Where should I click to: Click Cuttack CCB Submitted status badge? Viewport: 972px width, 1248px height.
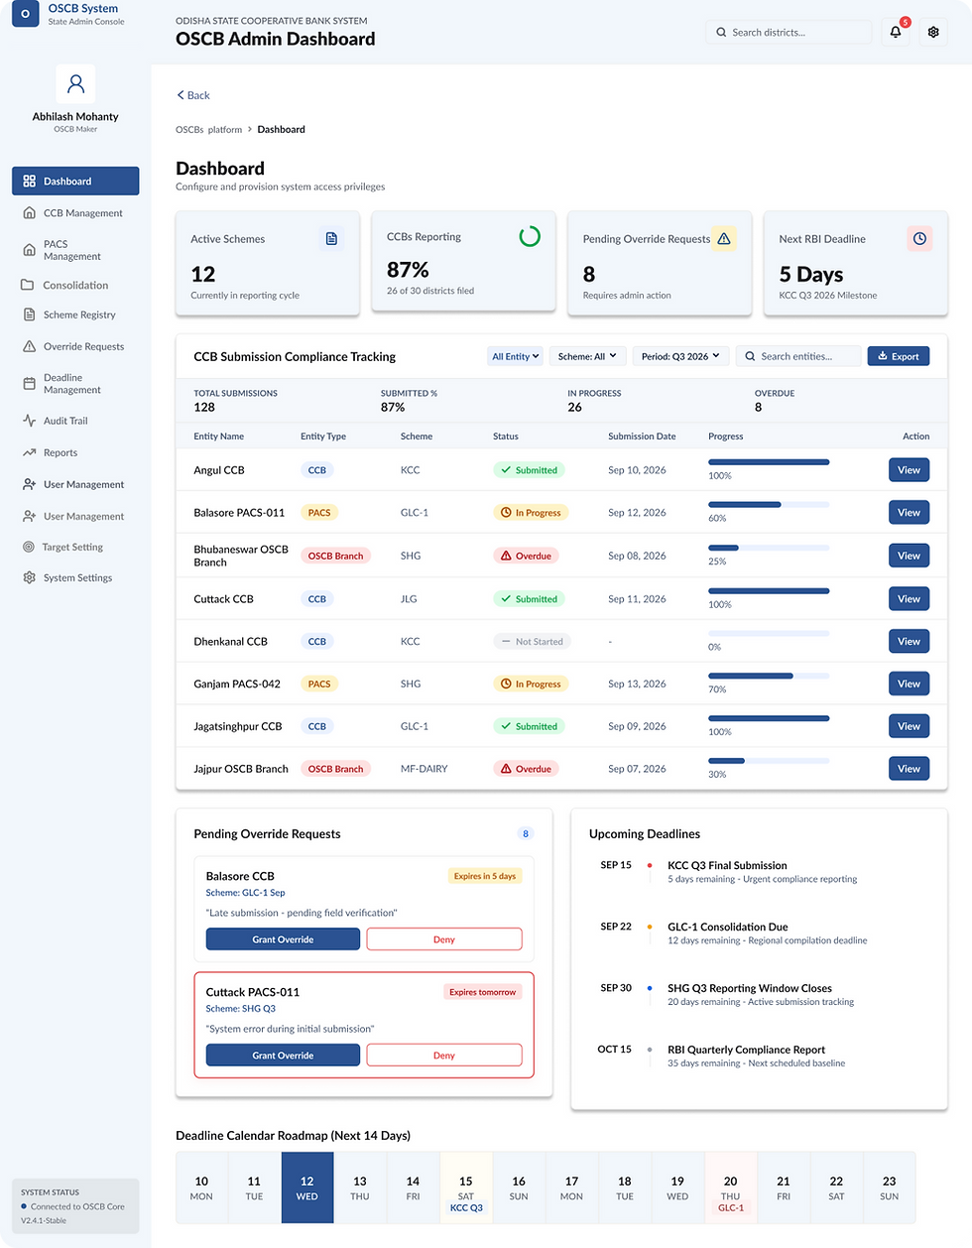pyautogui.click(x=529, y=599)
